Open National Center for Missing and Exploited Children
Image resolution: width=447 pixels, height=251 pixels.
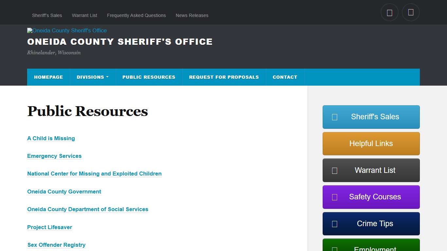pos(94,174)
